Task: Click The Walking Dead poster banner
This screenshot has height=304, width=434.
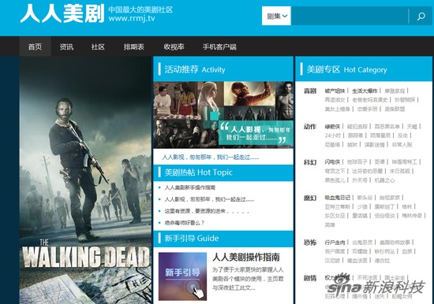Action: coord(85,180)
